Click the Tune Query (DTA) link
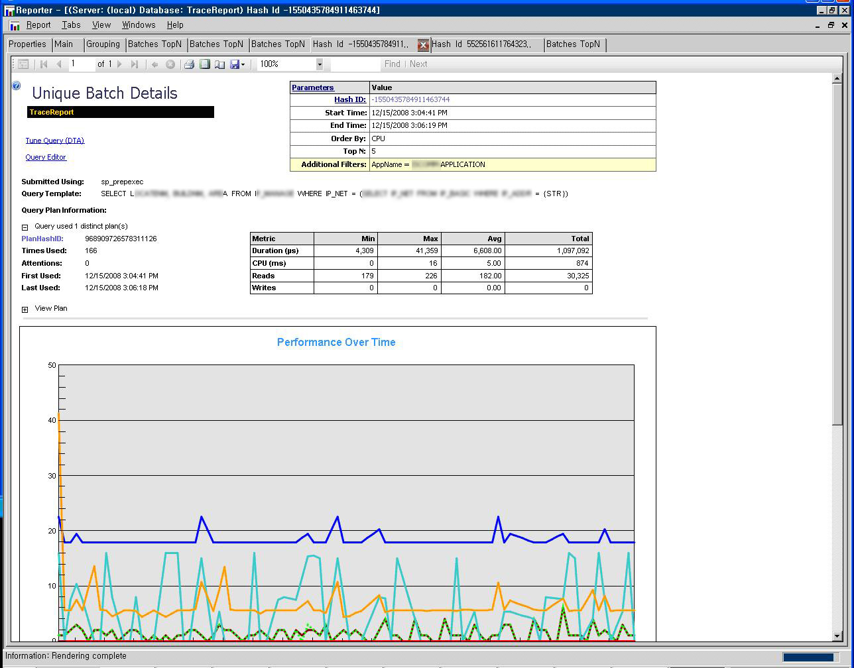Screen dimensions: 854x668 [x=55, y=140]
